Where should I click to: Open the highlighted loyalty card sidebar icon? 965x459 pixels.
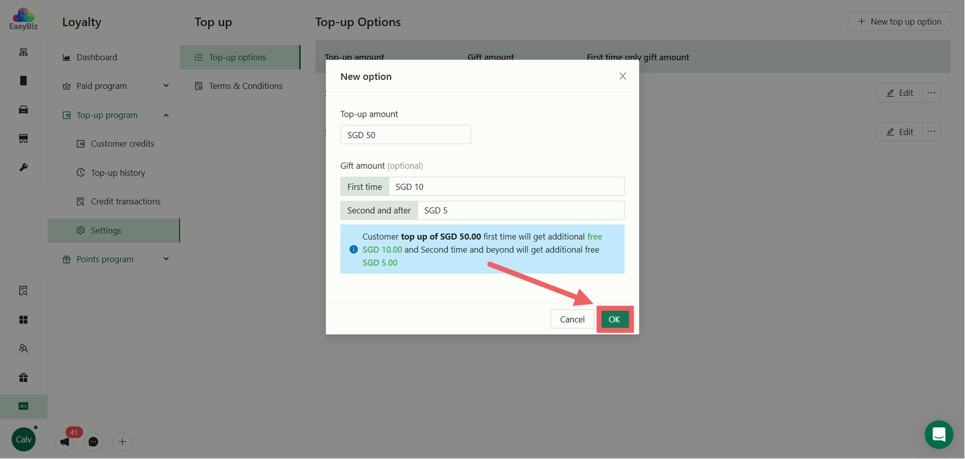[x=24, y=407]
